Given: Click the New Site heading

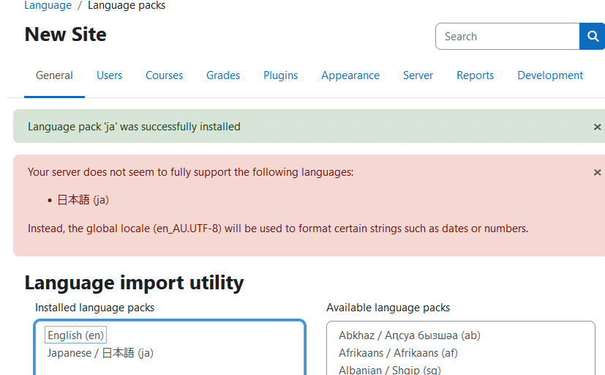Looking at the screenshot, I should 65,34.
